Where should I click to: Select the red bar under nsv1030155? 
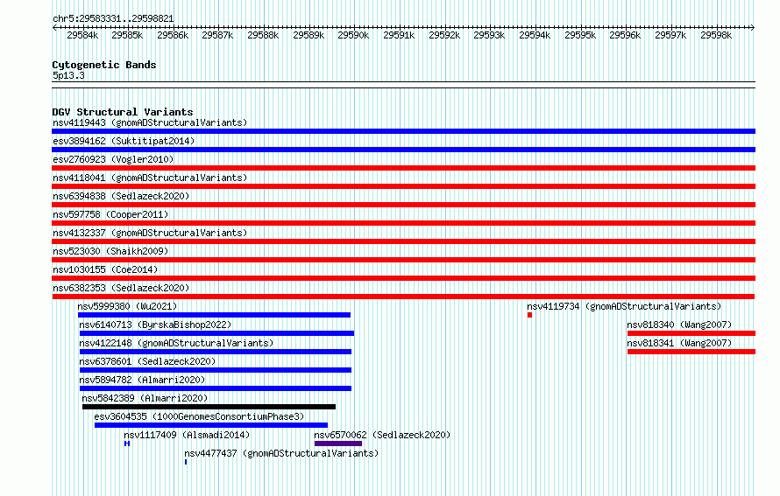pos(403,278)
